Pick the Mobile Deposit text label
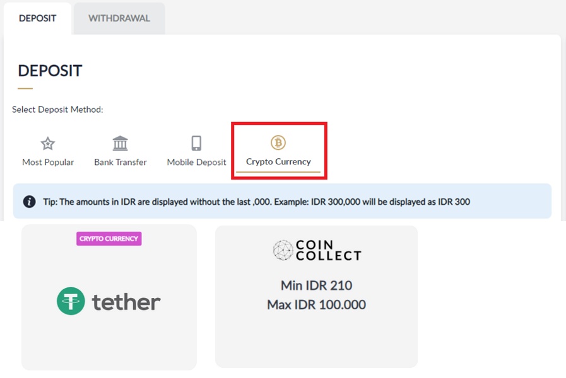The width and height of the screenshot is (566, 378). pyautogui.click(x=196, y=162)
